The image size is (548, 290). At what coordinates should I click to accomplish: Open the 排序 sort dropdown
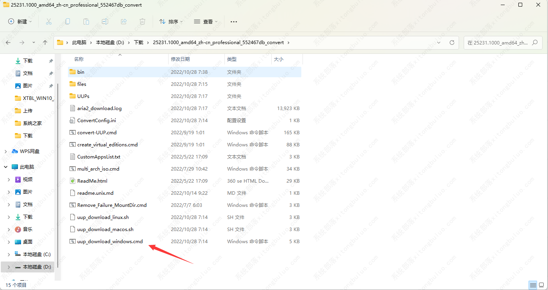click(x=171, y=21)
